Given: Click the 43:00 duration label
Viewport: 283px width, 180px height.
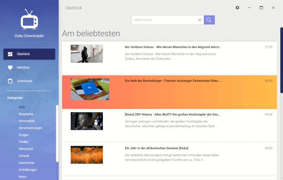Looking at the screenshot, I should (x=268, y=148).
